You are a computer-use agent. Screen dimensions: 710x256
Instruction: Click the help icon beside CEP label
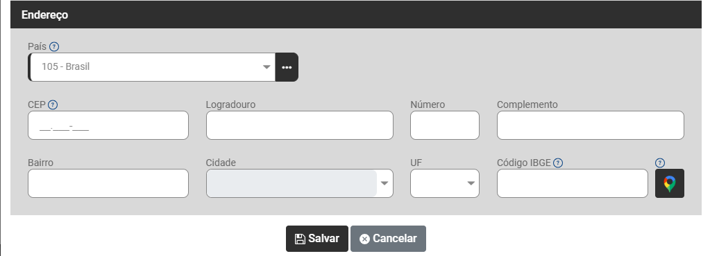click(53, 104)
